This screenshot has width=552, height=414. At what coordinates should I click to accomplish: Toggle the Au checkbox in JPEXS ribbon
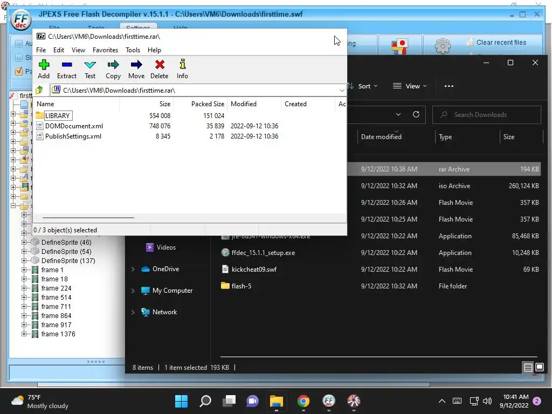(x=19, y=44)
